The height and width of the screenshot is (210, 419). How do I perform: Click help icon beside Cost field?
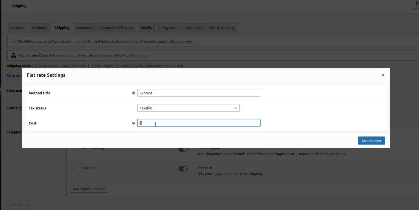[134, 123]
